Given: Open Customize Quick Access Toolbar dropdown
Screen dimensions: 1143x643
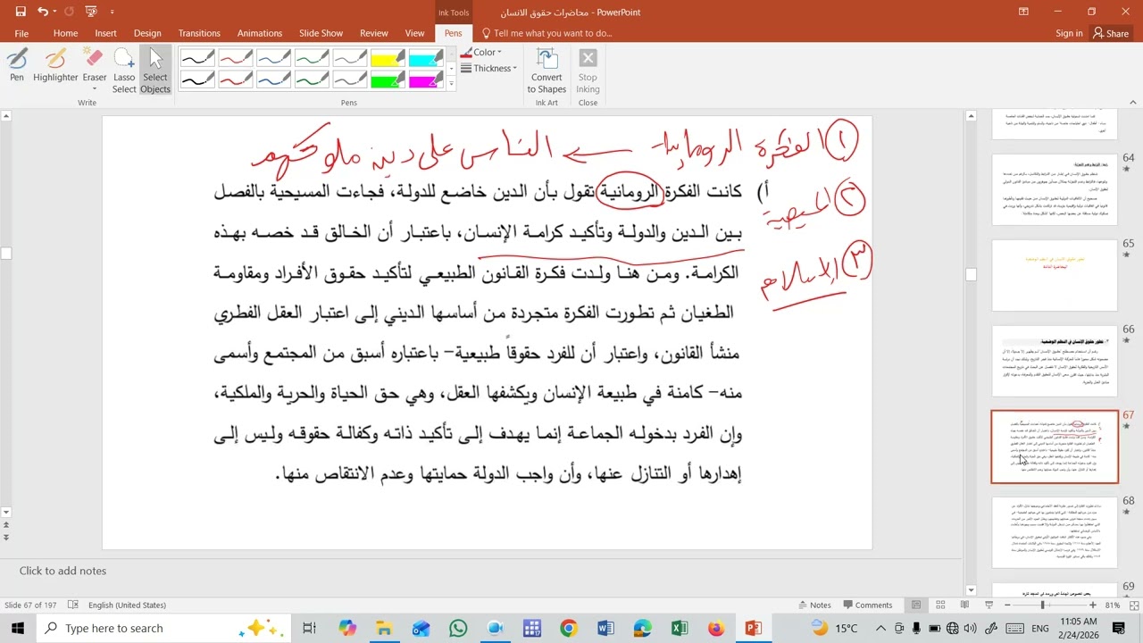Looking at the screenshot, I should pos(112,13).
